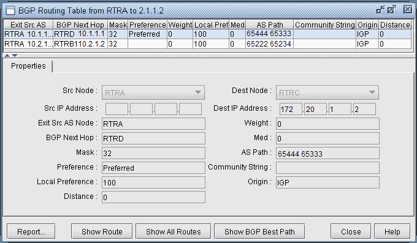This screenshot has width=417, height=243.
Task: Click Dest IP Address last octet 2
Action: pos(364,109)
